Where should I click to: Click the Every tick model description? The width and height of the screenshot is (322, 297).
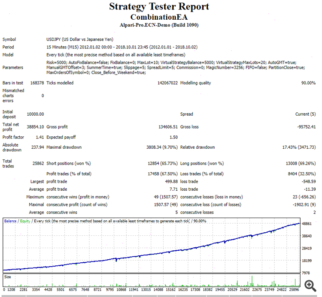115,55
